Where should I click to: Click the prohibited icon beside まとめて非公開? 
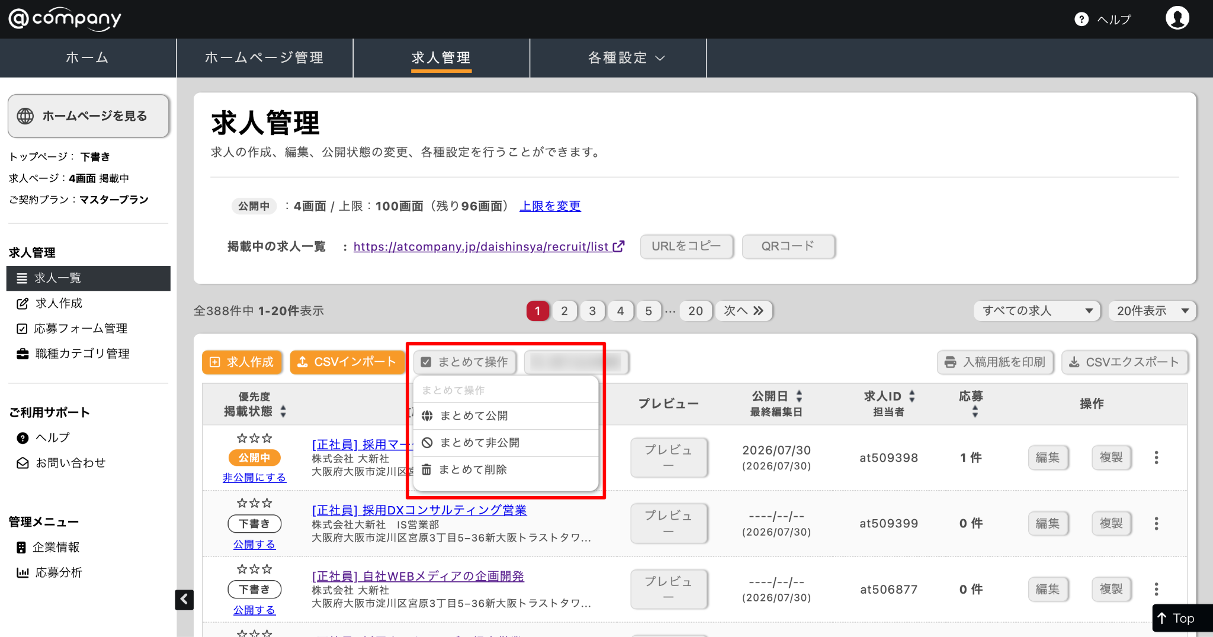[427, 443]
